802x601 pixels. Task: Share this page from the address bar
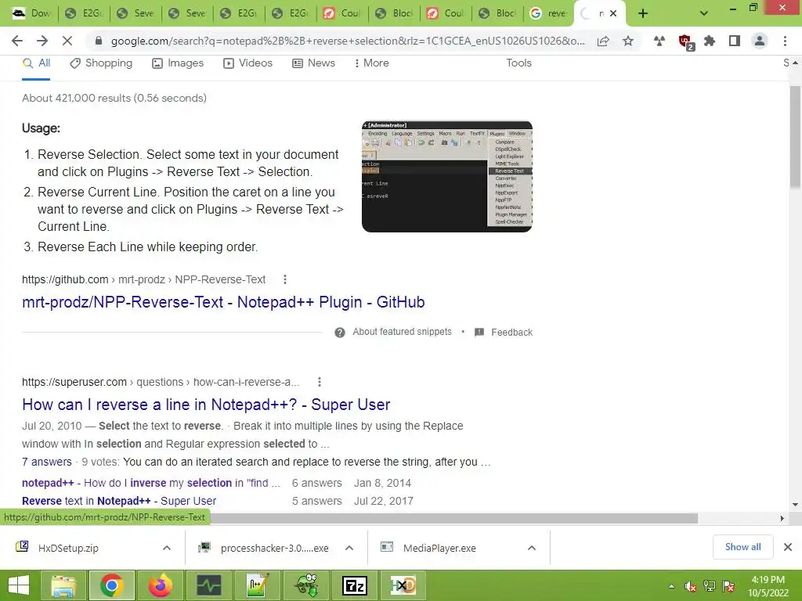[x=604, y=41]
